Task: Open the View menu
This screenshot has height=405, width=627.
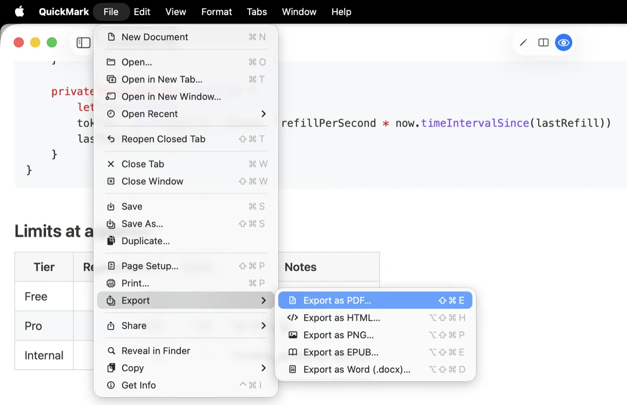Action: [x=176, y=12]
